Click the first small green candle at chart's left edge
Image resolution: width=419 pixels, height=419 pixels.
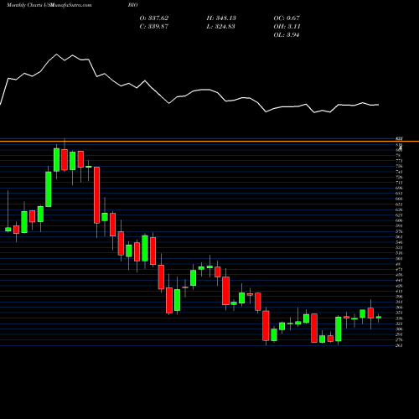(x=8, y=230)
